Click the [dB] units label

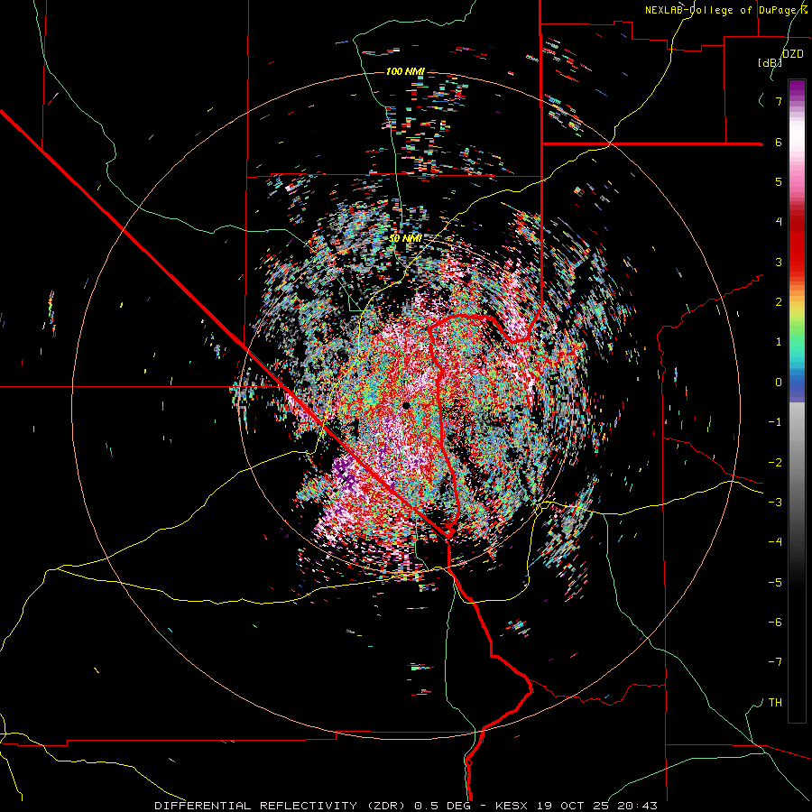click(x=770, y=62)
